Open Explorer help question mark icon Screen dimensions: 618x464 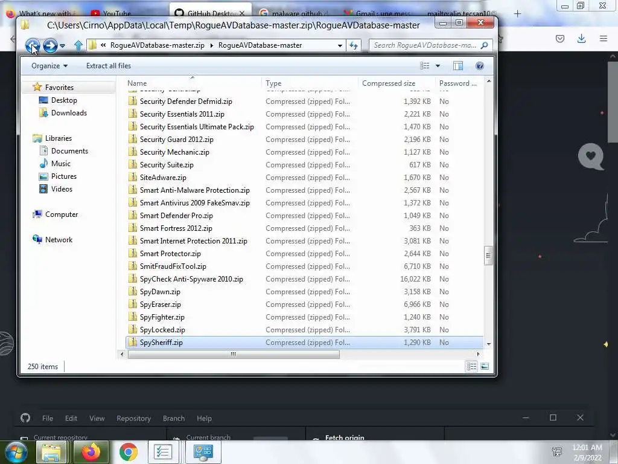[x=480, y=66]
